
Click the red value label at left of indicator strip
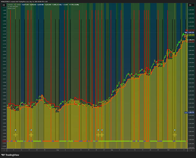(4, 141)
